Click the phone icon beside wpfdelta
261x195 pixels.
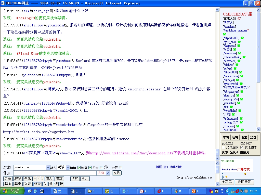pos(240,111)
